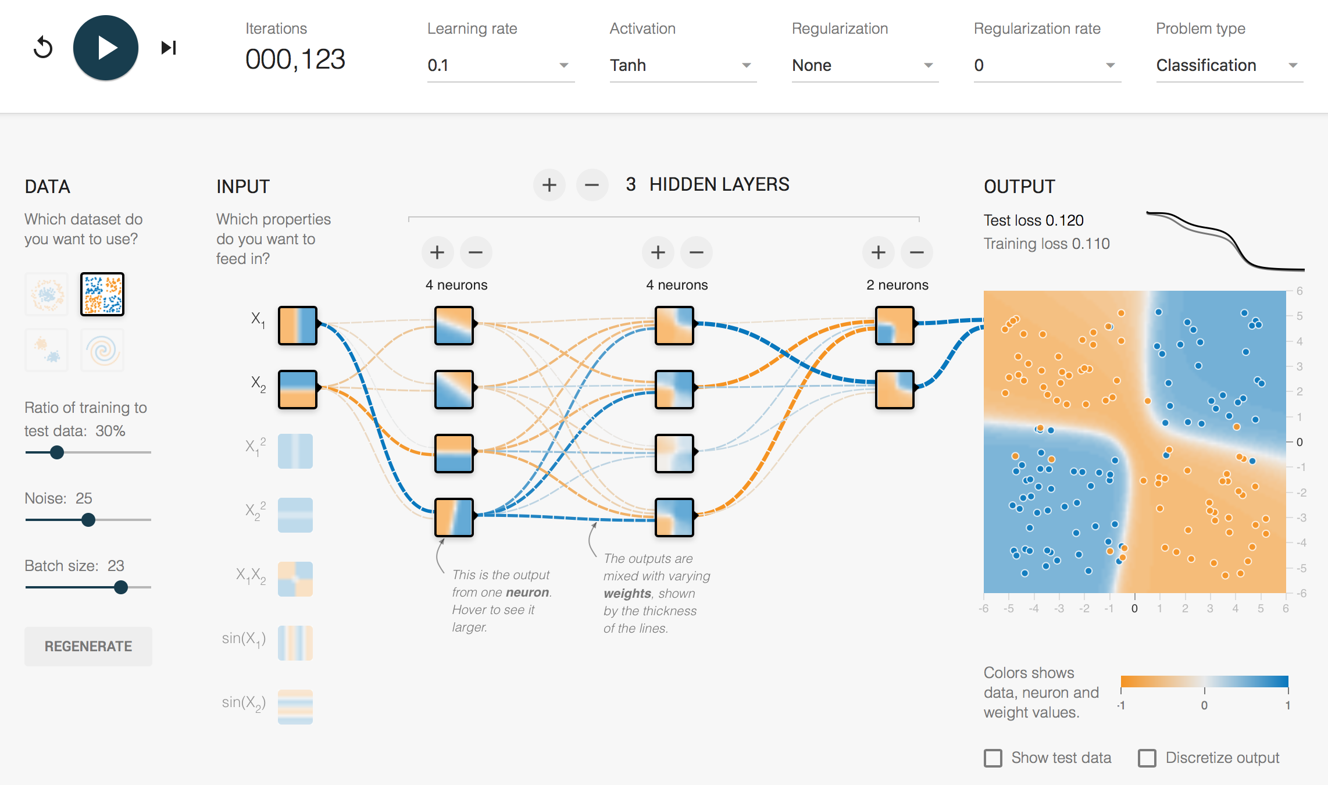This screenshot has width=1328, height=785.
Task: Add a neuron to first hidden layer
Action: 437,252
